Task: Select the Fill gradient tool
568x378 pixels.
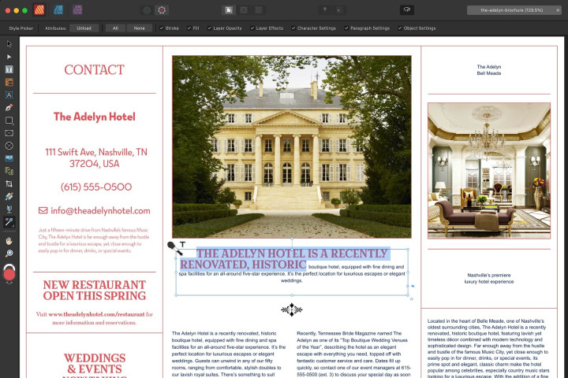Action: point(9,196)
